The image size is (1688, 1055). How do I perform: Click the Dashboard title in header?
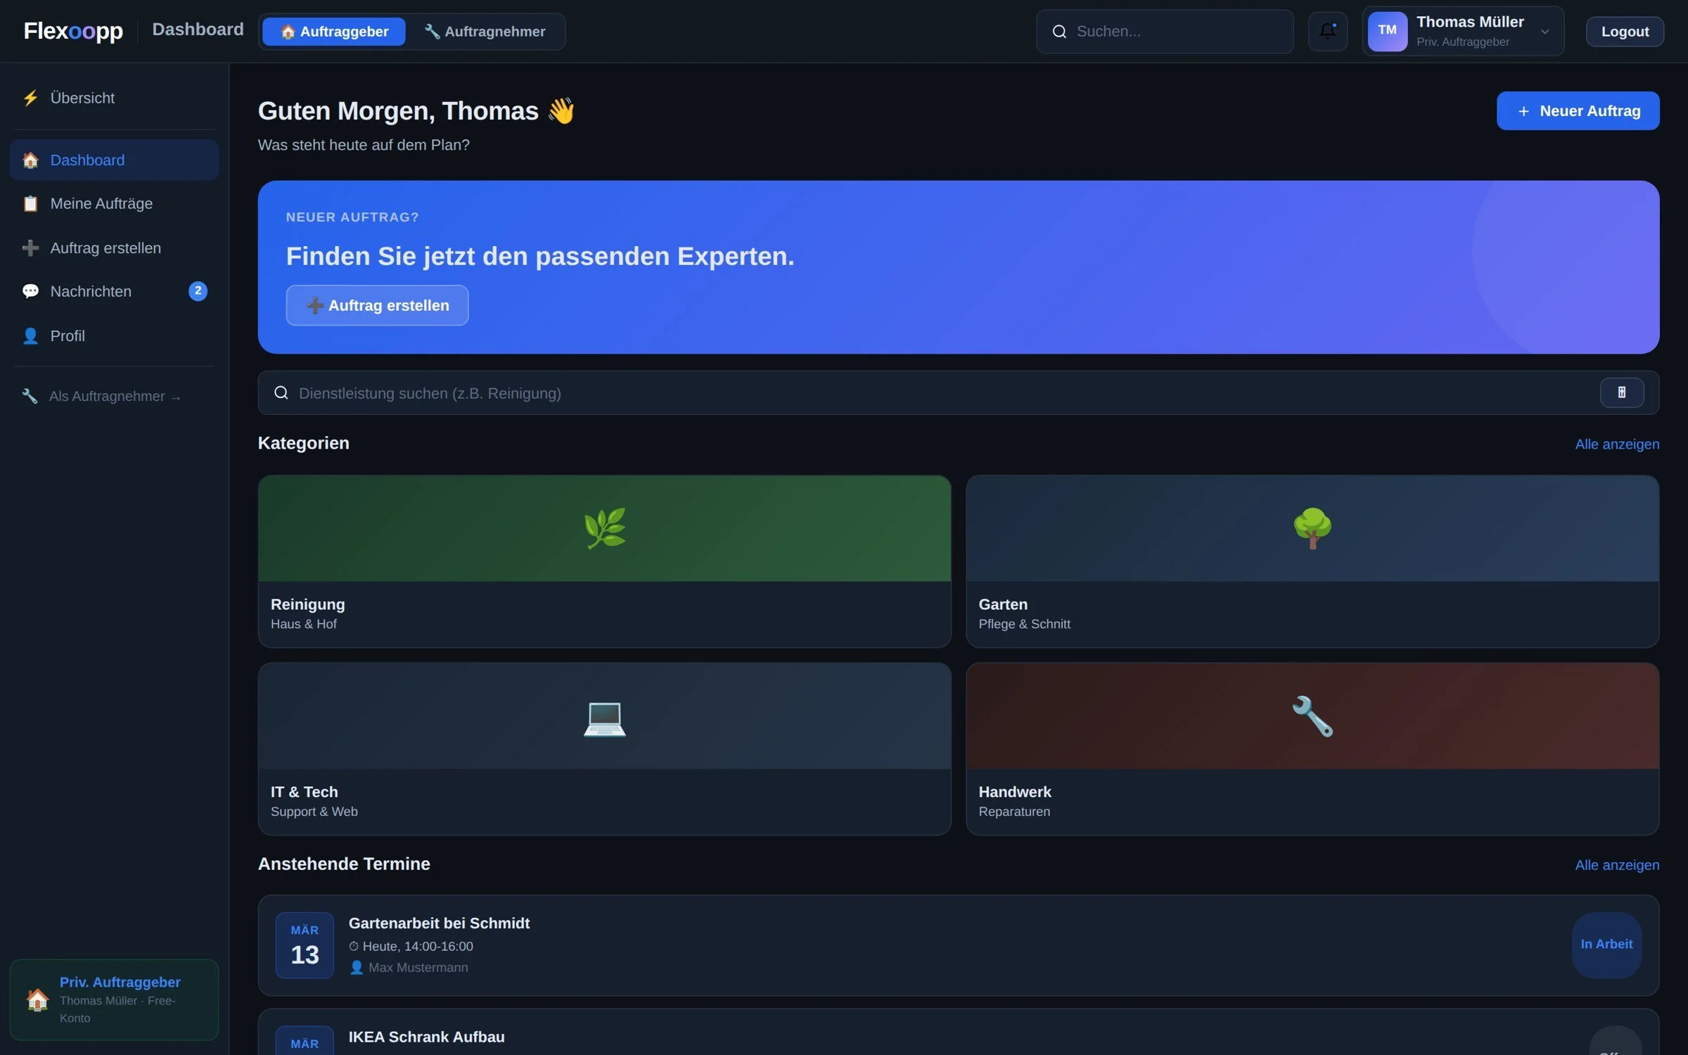(x=198, y=30)
